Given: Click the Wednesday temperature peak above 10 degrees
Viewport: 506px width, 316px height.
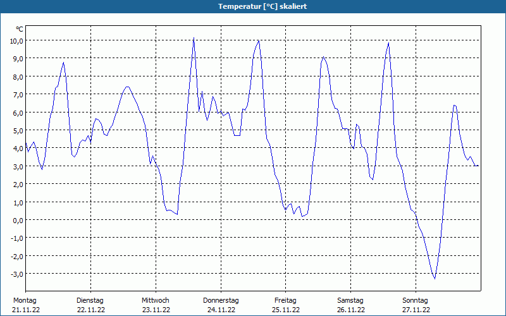Looking at the screenshot, I should (x=194, y=38).
